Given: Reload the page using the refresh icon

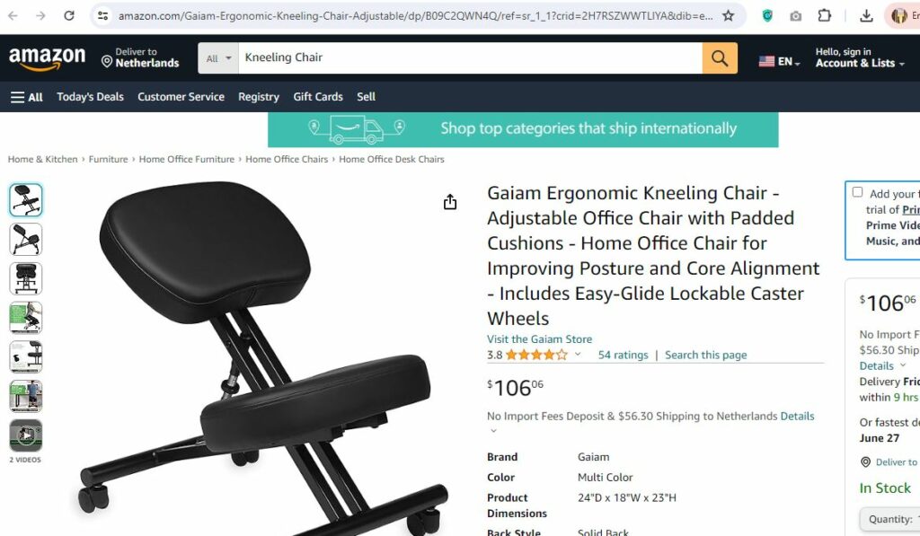Looking at the screenshot, I should 69,16.
